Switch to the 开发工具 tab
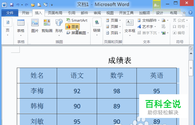The image size is (195, 125). point(126,13)
